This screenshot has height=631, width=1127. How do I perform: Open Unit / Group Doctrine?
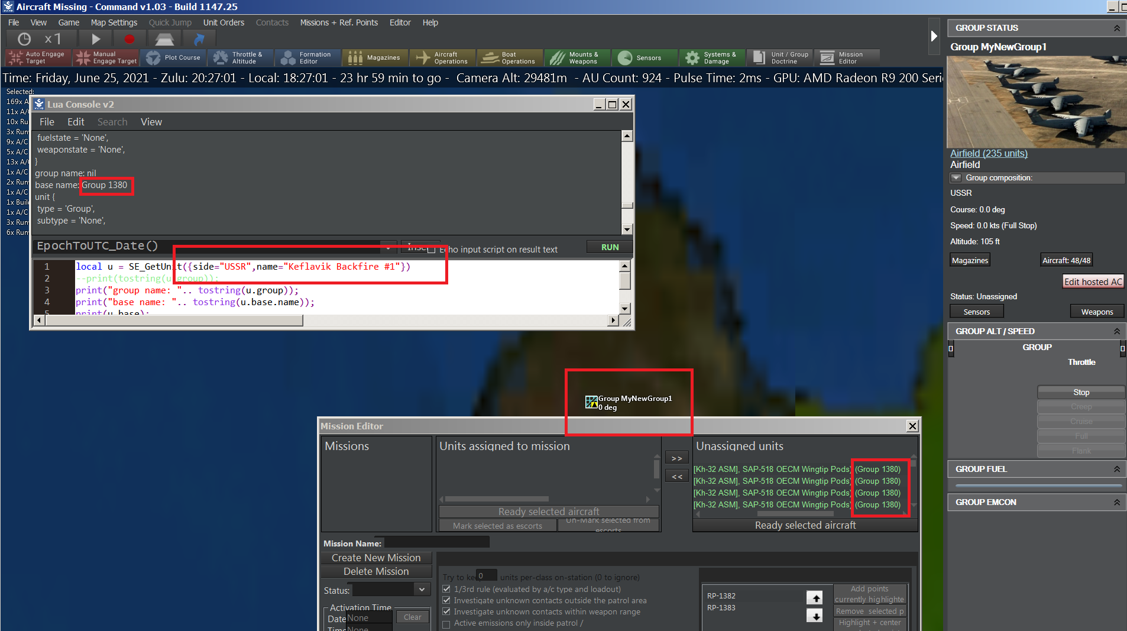point(780,57)
